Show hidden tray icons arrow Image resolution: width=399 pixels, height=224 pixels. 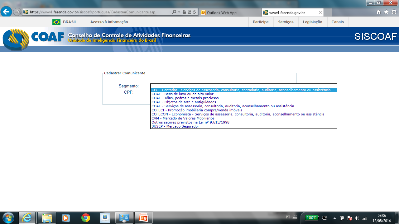[334, 218]
